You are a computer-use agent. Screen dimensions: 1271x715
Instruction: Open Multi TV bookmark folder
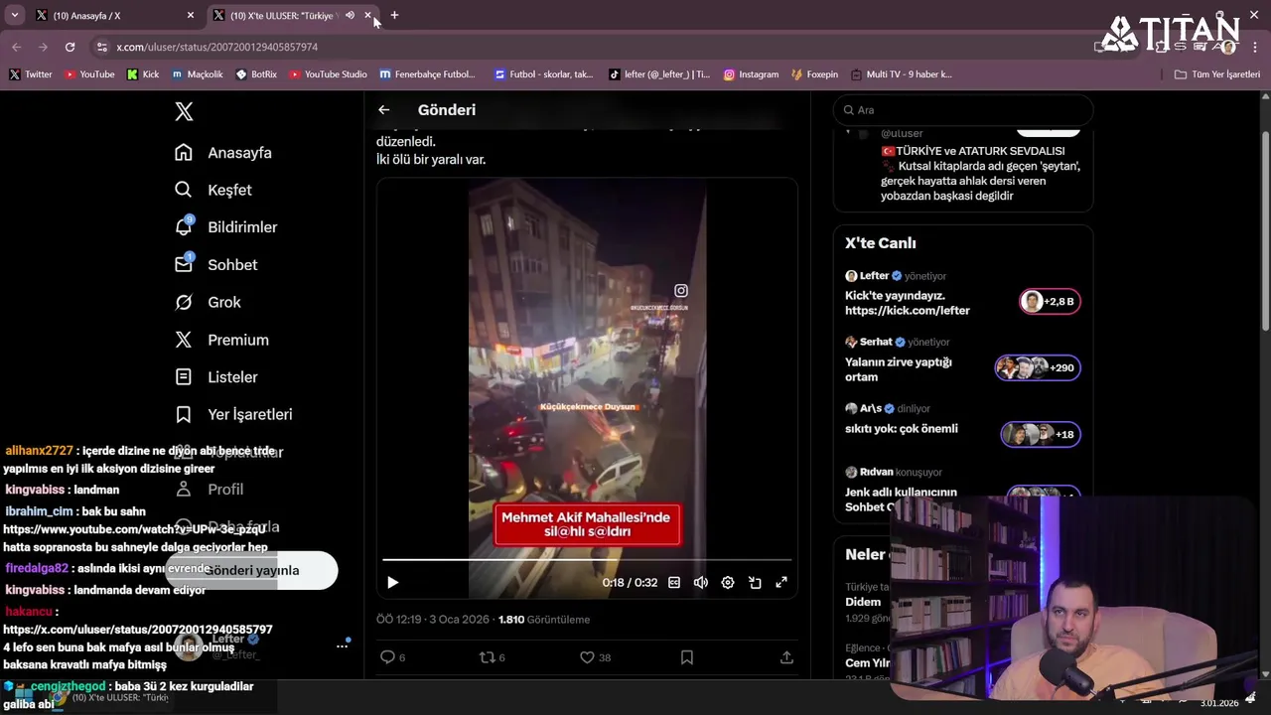coord(901,74)
